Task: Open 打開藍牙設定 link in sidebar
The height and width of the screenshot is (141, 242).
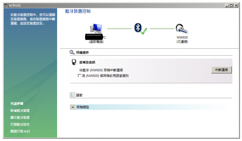Action: click(20, 124)
